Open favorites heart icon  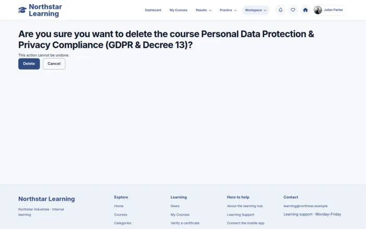point(293,10)
